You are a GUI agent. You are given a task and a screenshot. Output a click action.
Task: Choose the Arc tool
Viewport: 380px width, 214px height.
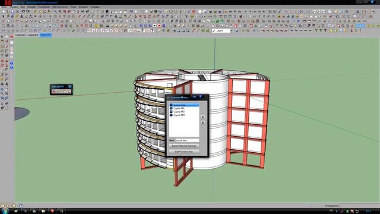click(7, 51)
